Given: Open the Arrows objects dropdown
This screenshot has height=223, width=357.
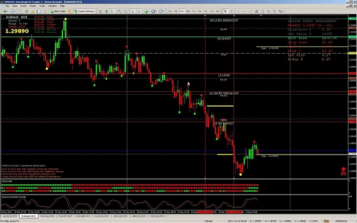Looking at the screenshot, I should point(282,11).
